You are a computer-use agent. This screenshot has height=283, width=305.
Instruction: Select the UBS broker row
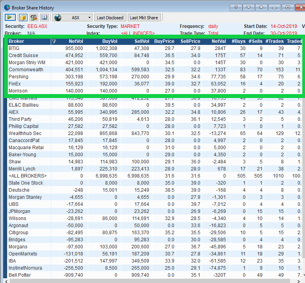point(155,204)
